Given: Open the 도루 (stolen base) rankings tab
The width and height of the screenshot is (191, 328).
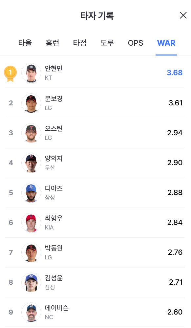Looking at the screenshot, I should 107,43.
